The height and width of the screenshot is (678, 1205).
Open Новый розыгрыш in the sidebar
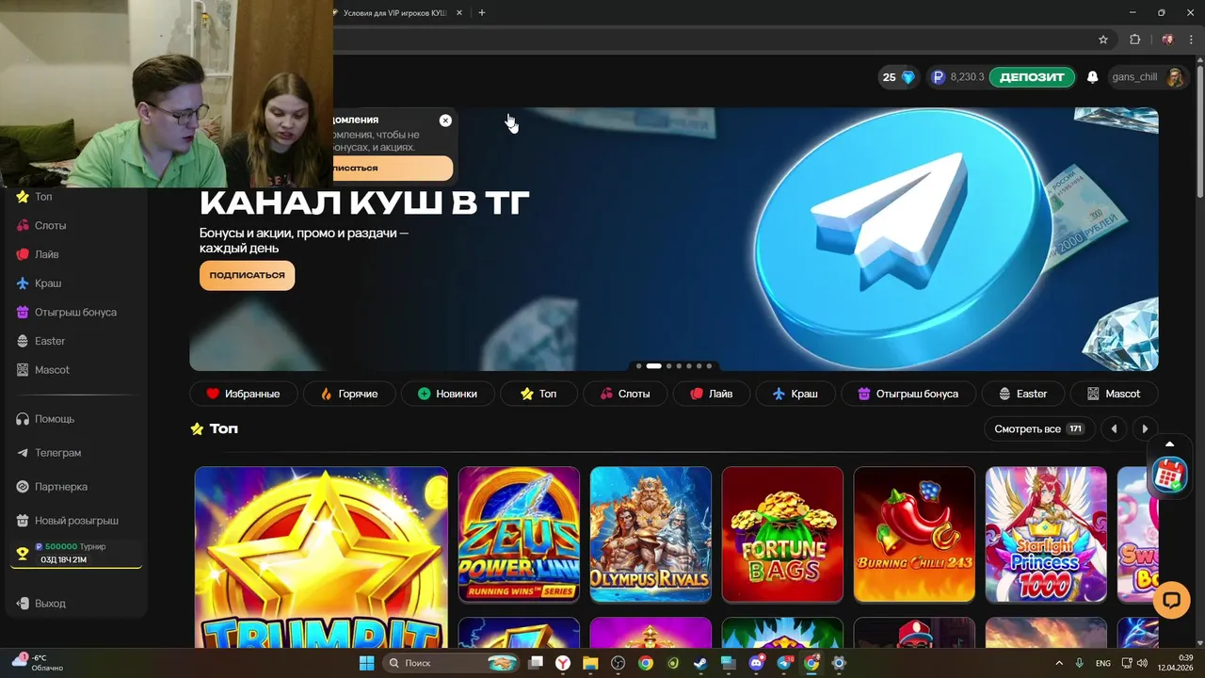pyautogui.click(x=75, y=521)
